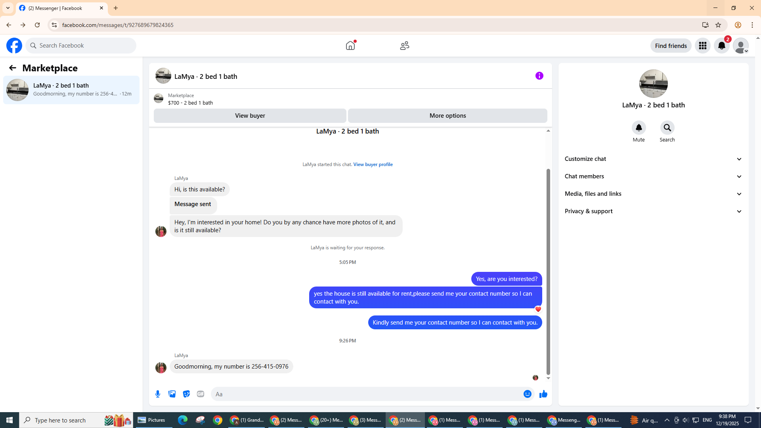This screenshot has height=428, width=761.
Task: Open the Facebook menu grid icon
Action: (x=702, y=46)
